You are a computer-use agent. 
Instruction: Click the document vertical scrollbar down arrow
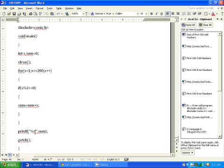176,140
